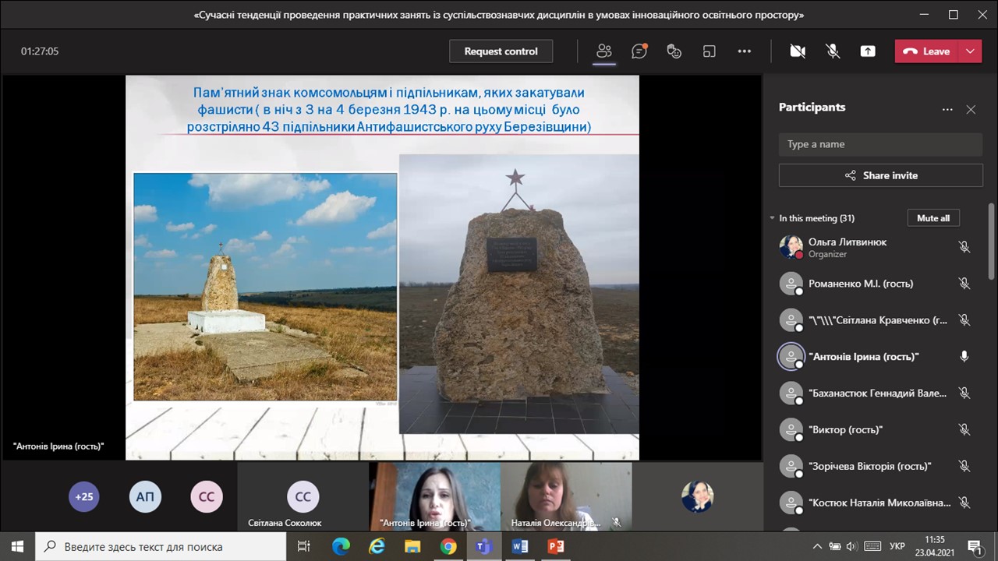The height and width of the screenshot is (561, 998).
Task: Click the share content tray icon
Action: point(868,51)
